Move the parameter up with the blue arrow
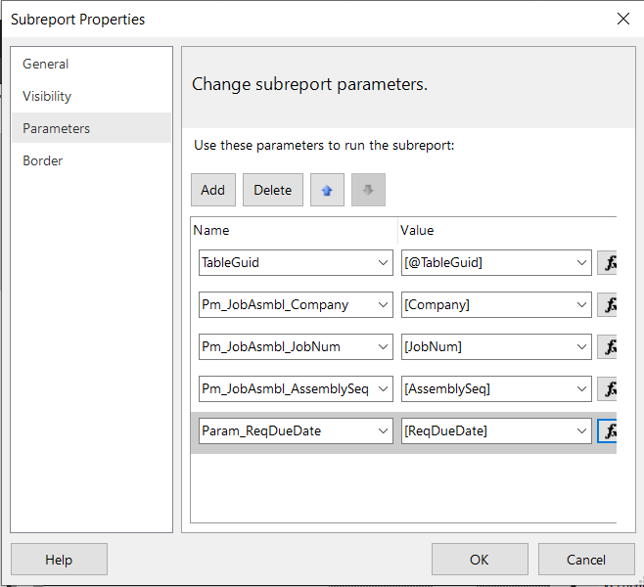The image size is (644, 587). coord(327,190)
